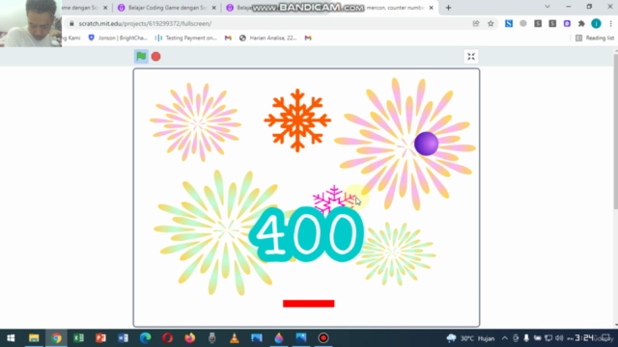The width and height of the screenshot is (618, 347).
Task: Open the Gmail bookmark after Testing Payment
Action: (228, 38)
